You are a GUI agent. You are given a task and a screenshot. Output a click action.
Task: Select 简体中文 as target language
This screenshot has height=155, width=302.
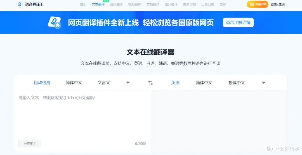204,83
